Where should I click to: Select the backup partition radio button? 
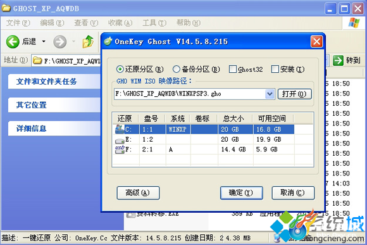[x=177, y=69]
